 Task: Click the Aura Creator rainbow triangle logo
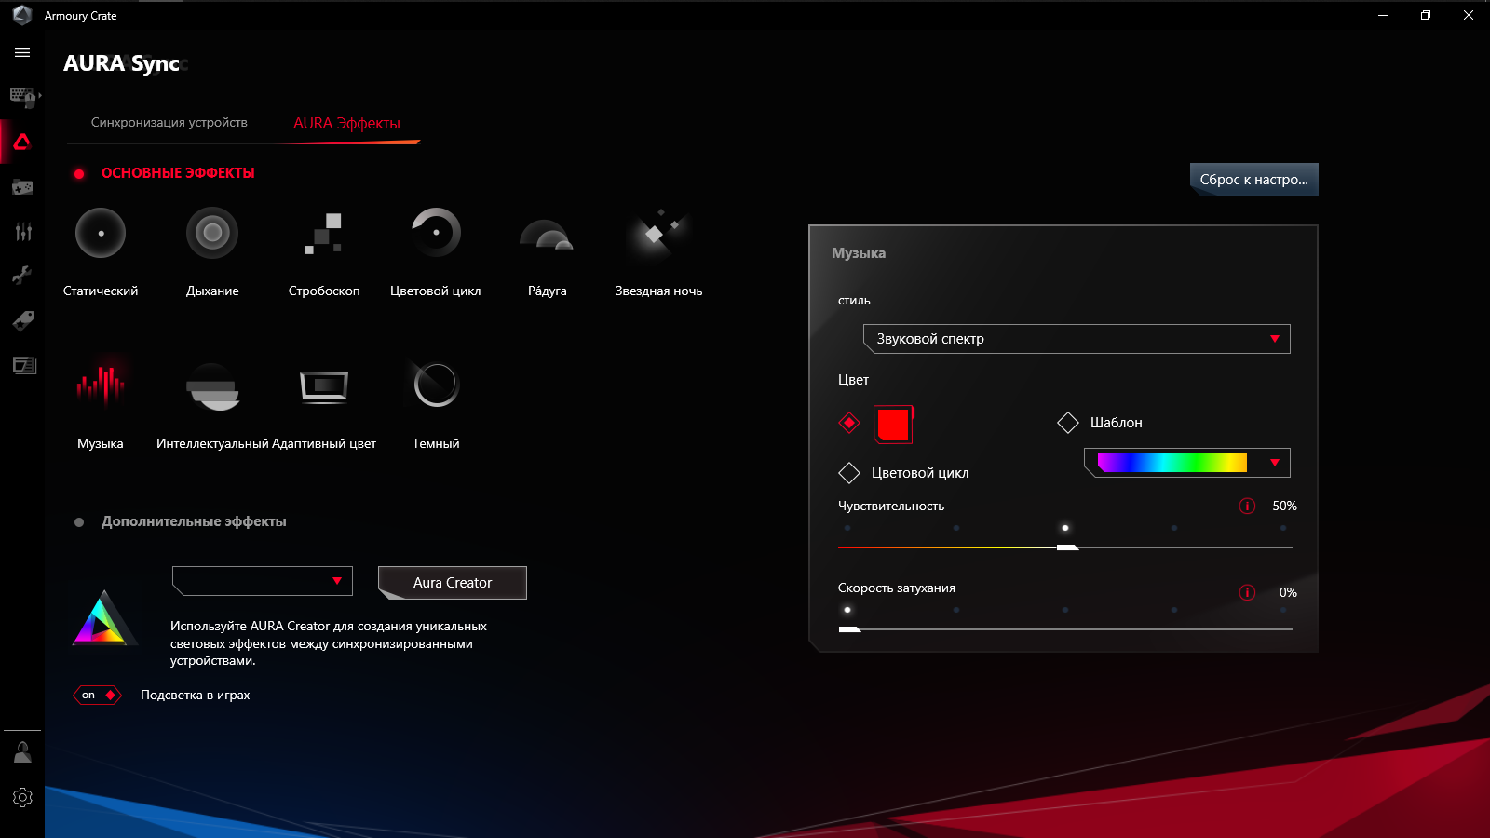point(104,618)
